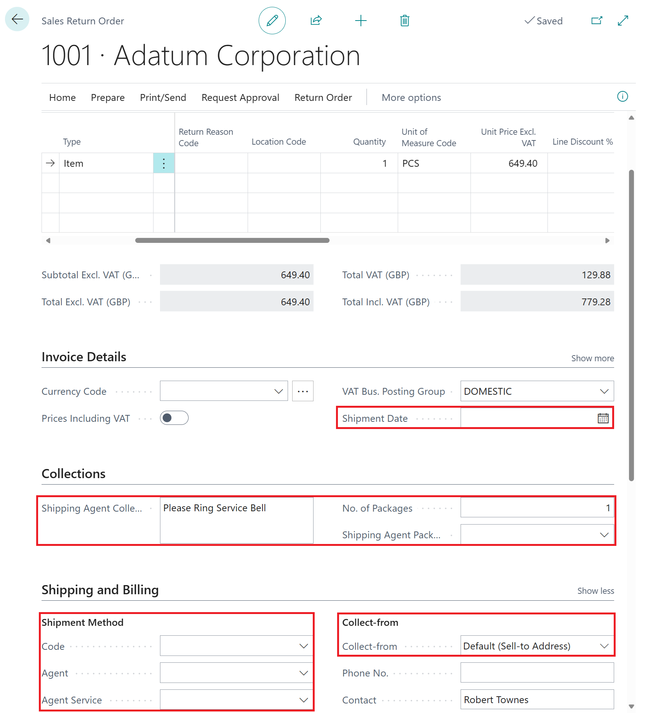Click Currency Code ellipsis assist button
This screenshot has width=648, height=713.
coord(303,391)
